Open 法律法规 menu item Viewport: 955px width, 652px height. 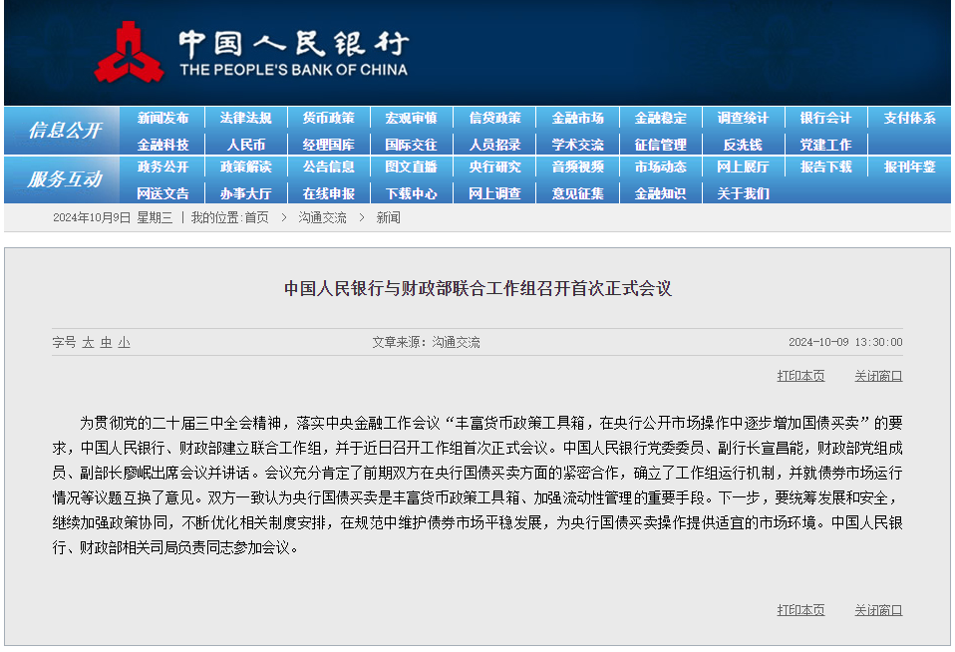[245, 119]
